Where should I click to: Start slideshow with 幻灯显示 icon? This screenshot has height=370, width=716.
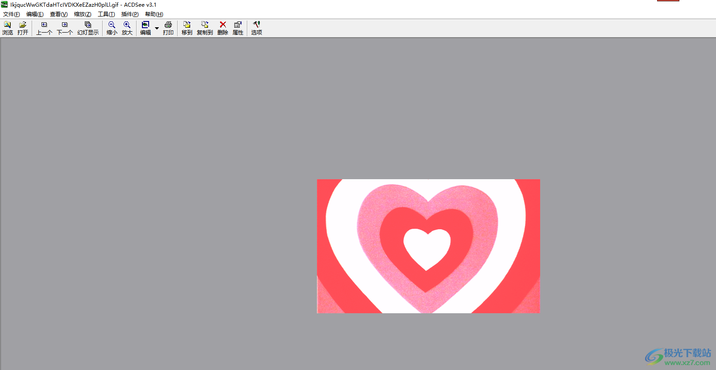88,28
